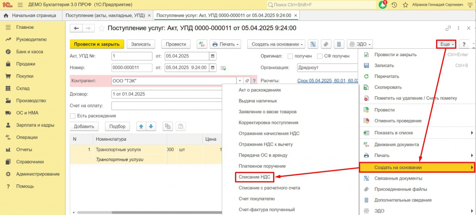
Task: Expand Показать в списке submenu
Action: 472,133
